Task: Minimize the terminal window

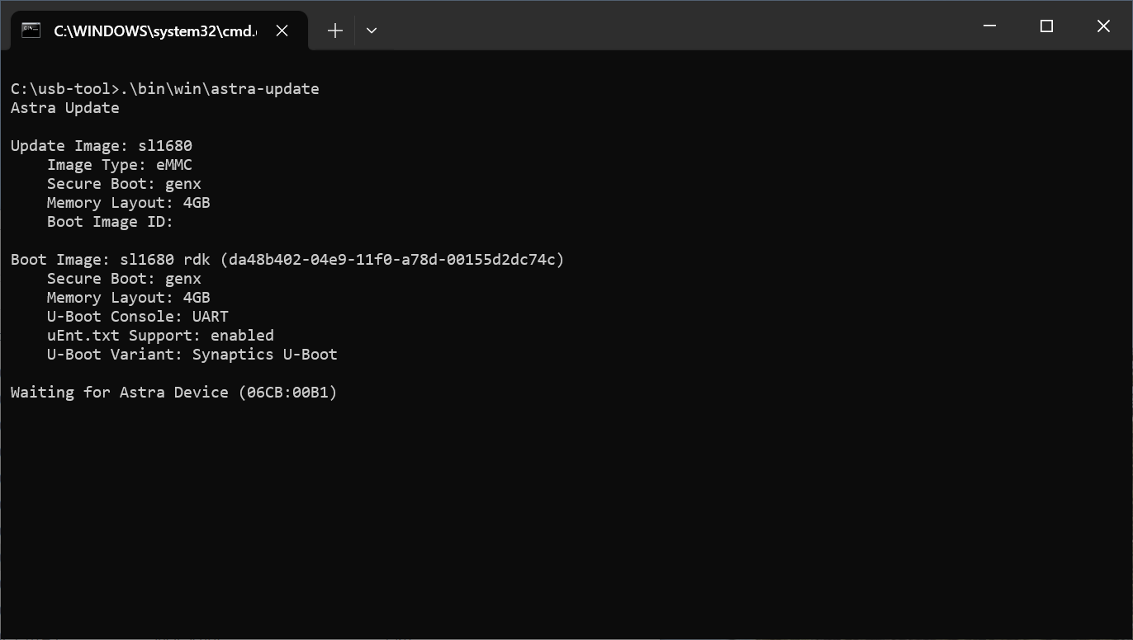Action: 989,26
